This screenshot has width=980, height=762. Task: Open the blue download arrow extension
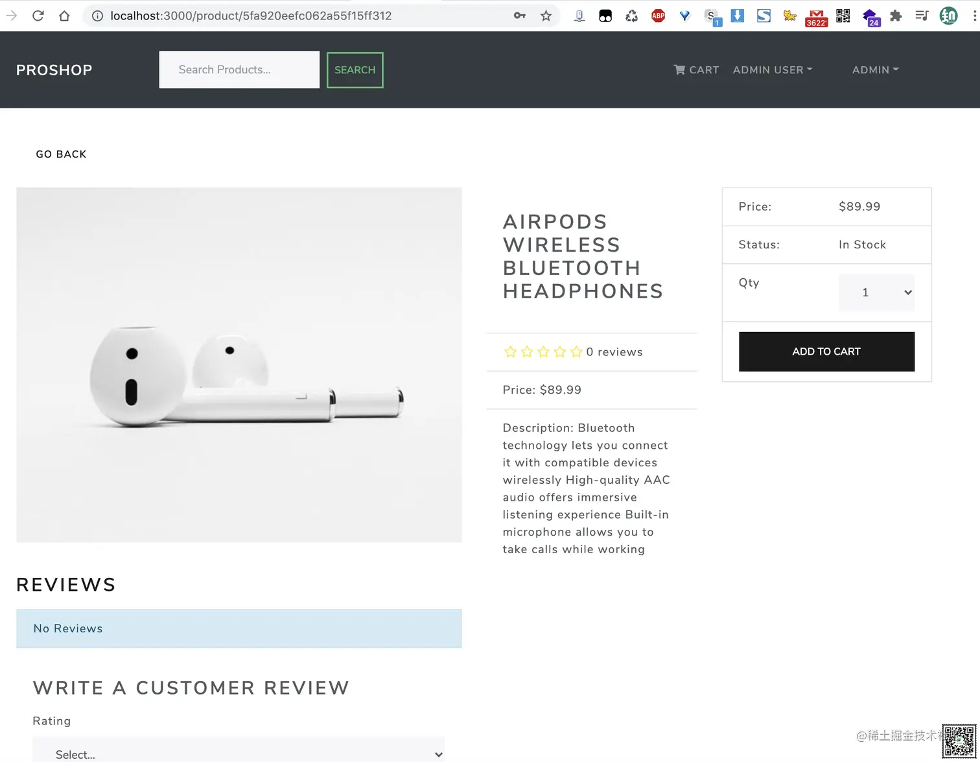click(x=737, y=16)
